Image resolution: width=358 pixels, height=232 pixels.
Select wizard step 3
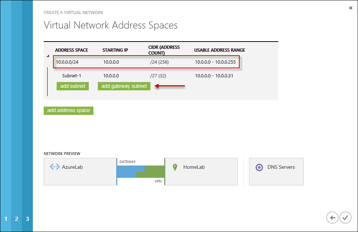[27, 219]
